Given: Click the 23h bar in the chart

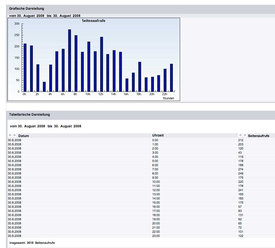Looking at the screenshot, I should pyautogui.click(x=171, y=78).
